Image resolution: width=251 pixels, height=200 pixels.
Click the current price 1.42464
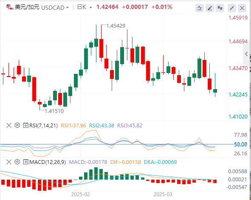click(107, 7)
